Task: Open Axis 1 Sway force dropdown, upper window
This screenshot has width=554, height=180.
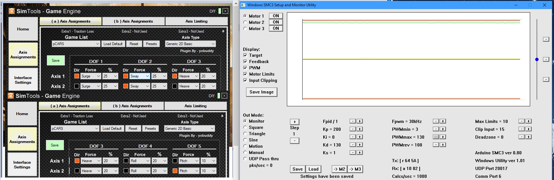Action: pyautogui.click(x=139, y=76)
